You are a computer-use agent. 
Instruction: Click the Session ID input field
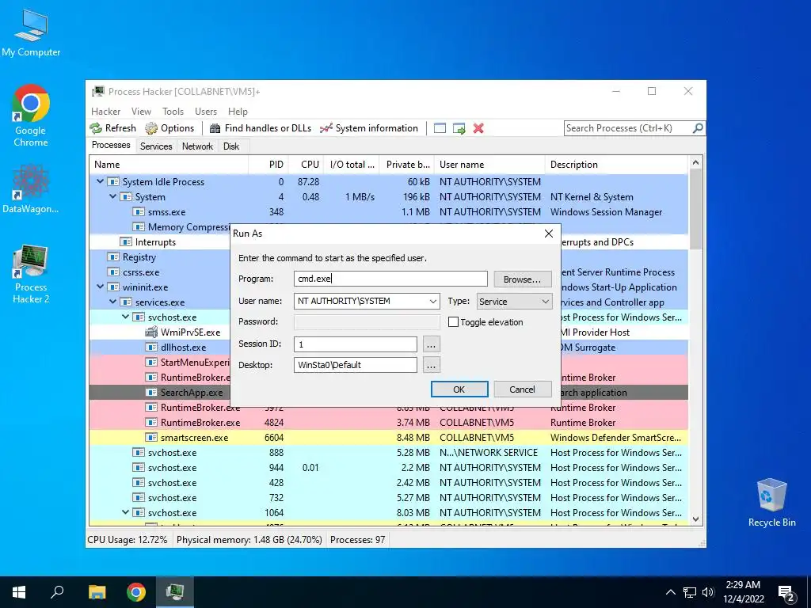coord(356,344)
